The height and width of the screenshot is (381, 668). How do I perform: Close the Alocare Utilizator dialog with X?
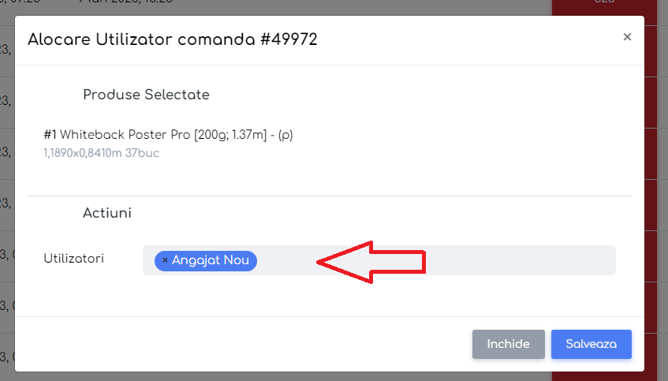(x=627, y=36)
